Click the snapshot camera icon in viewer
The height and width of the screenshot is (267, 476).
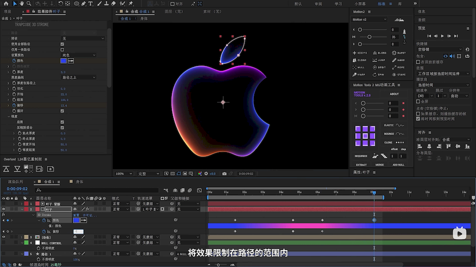tap(224, 174)
